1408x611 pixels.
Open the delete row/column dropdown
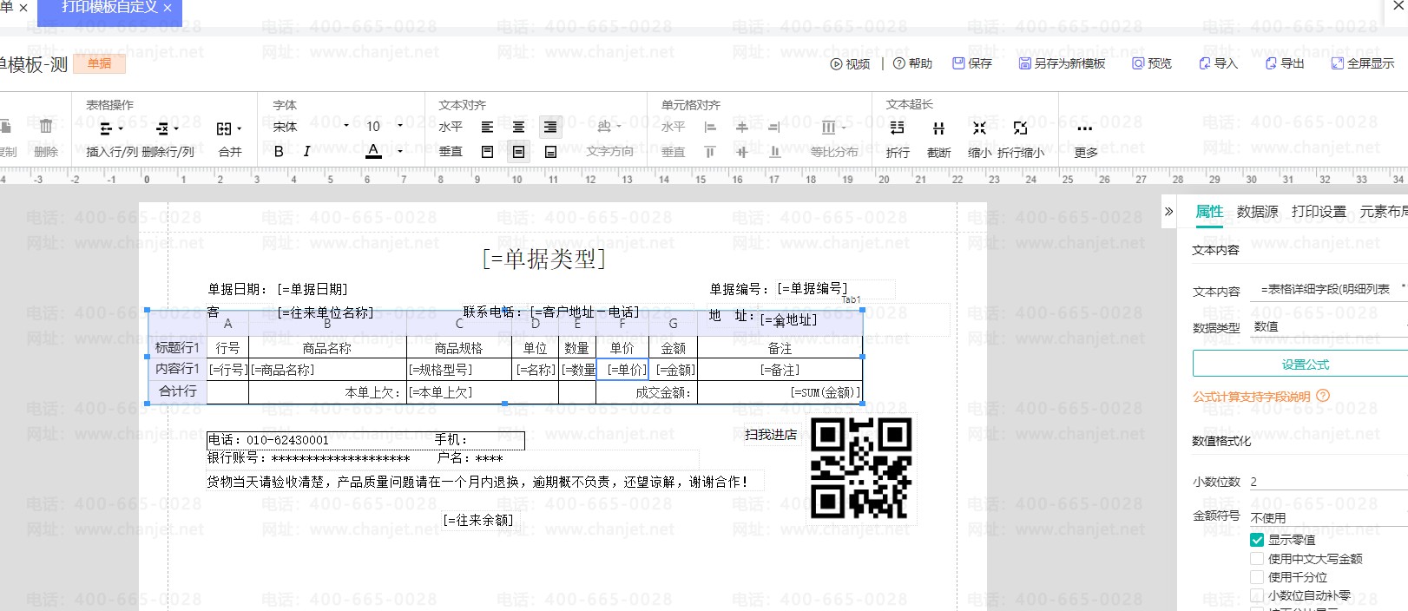coord(167,128)
